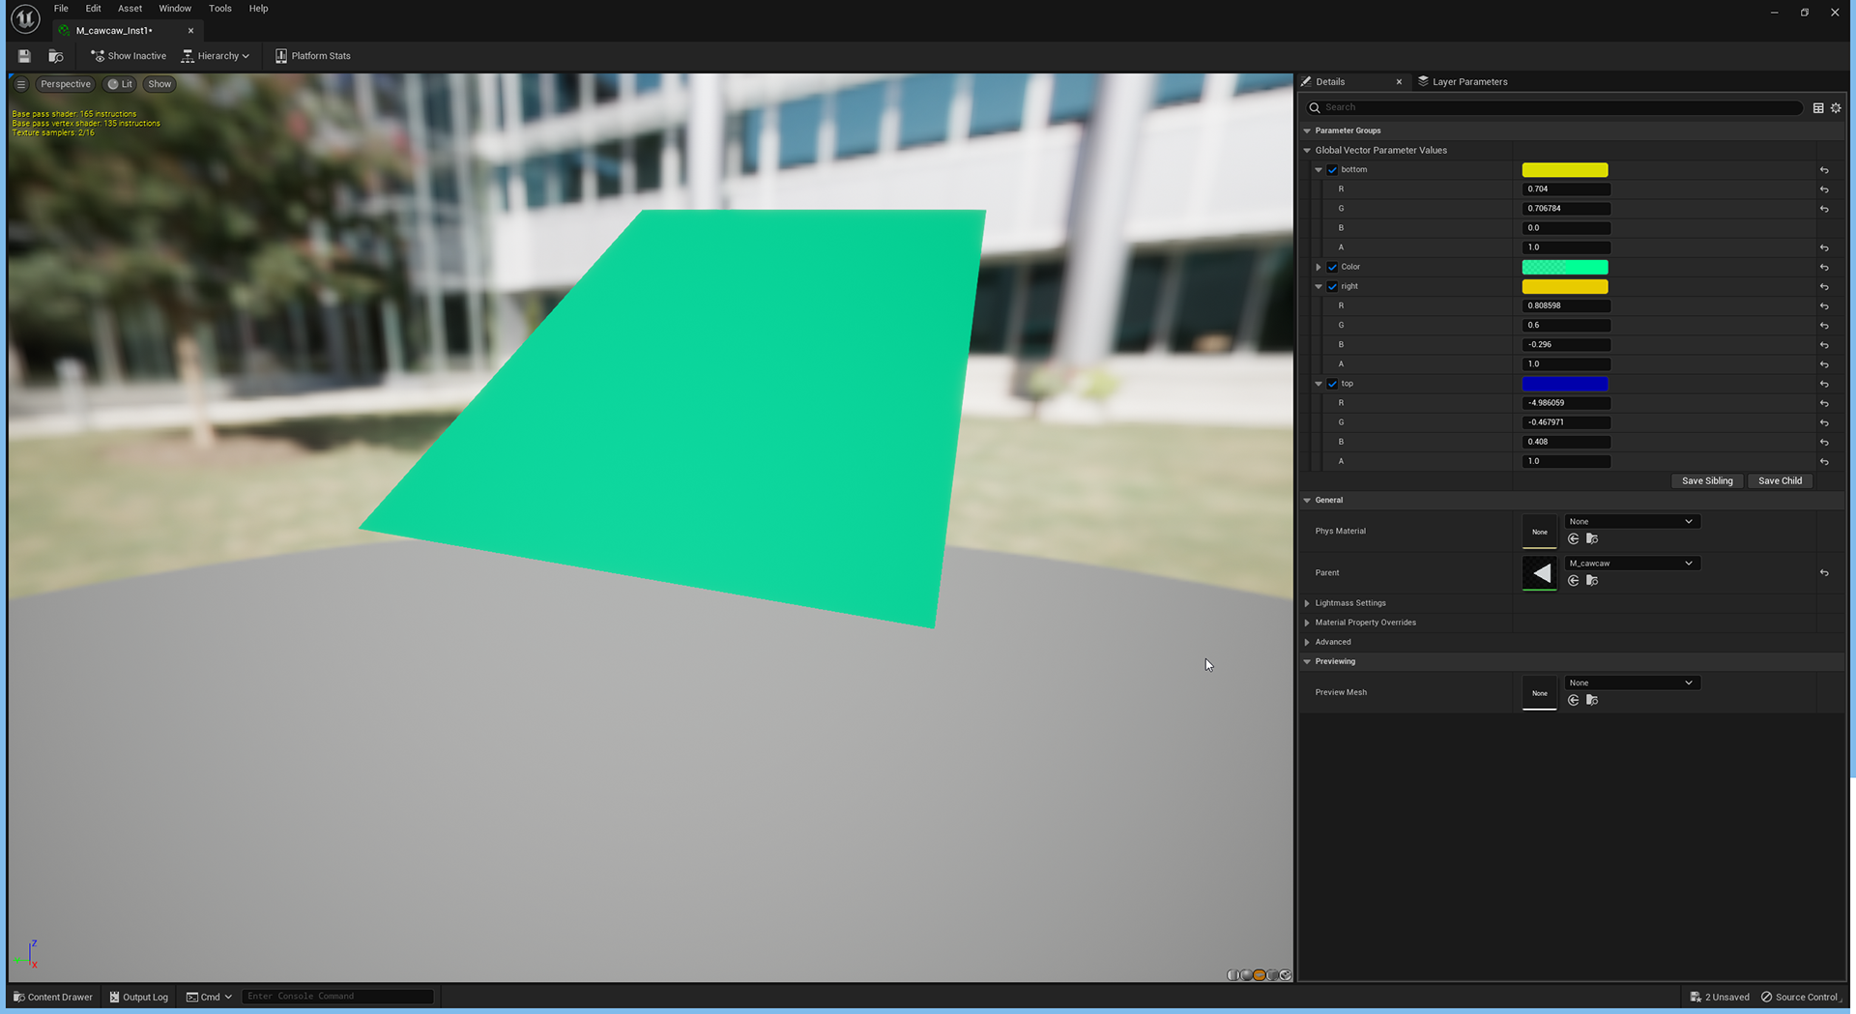Open Phys Material None dropdown
This screenshot has height=1014, width=1856.
1632,522
